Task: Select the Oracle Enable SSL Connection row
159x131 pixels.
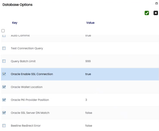Action: point(80,74)
